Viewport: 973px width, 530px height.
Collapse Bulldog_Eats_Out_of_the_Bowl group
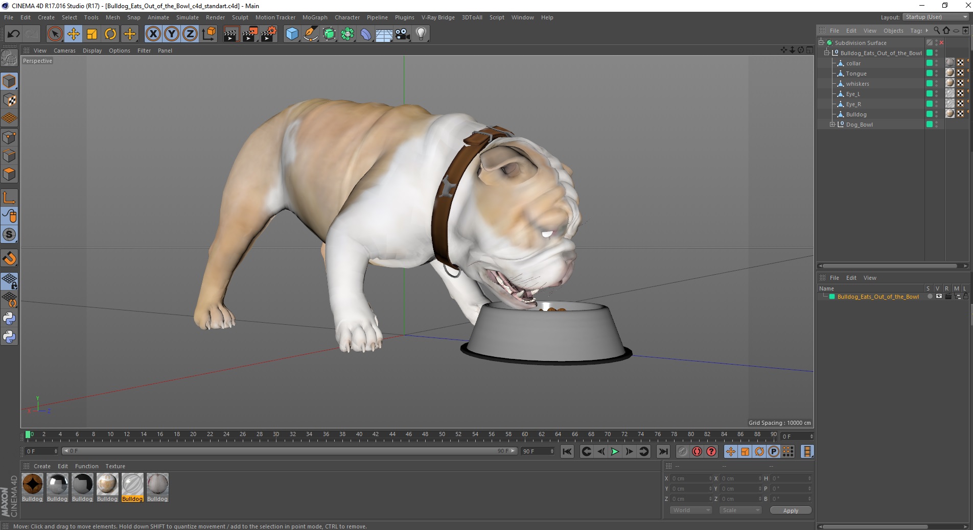(826, 53)
